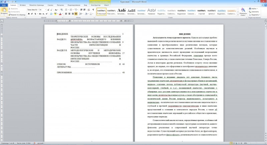Screen dimensions: 267x145
Task: Toggle italic (К) formatting
Action: 32,14
